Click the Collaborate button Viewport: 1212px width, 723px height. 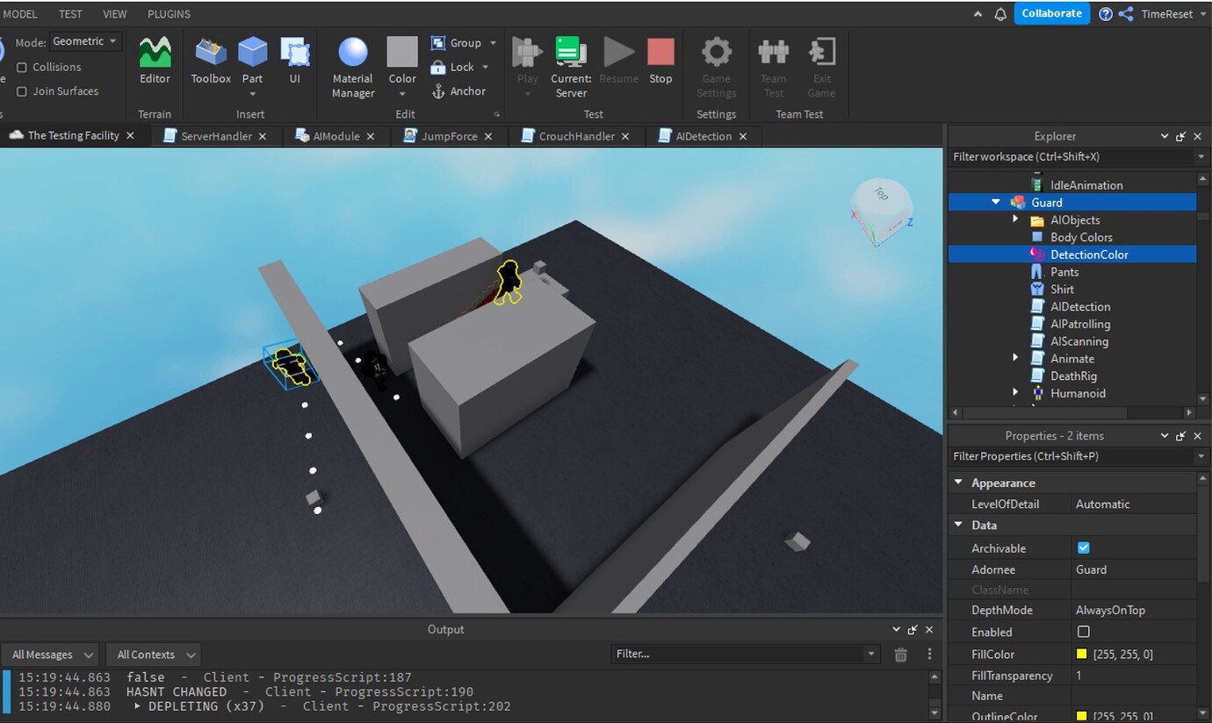point(1051,13)
